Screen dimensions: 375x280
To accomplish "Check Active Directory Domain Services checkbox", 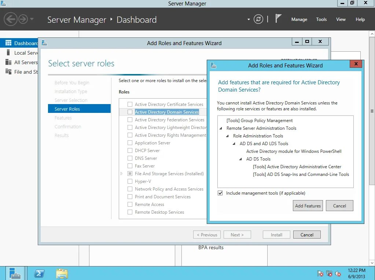I will [130, 112].
